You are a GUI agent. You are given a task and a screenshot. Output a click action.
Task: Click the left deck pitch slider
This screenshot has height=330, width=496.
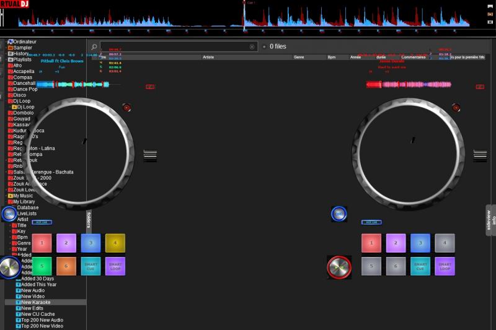(151, 155)
